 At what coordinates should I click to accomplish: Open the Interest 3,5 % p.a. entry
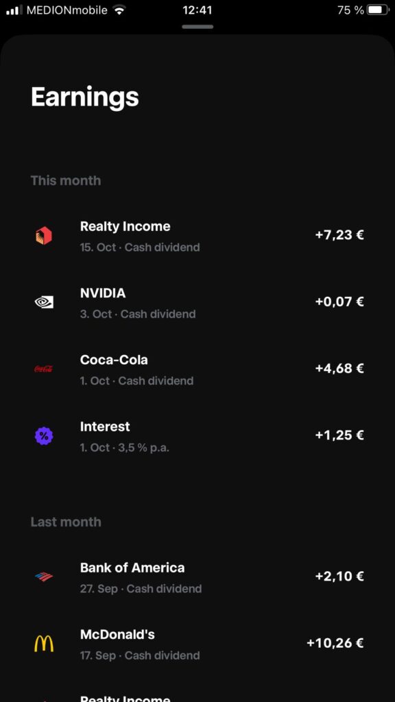click(197, 435)
